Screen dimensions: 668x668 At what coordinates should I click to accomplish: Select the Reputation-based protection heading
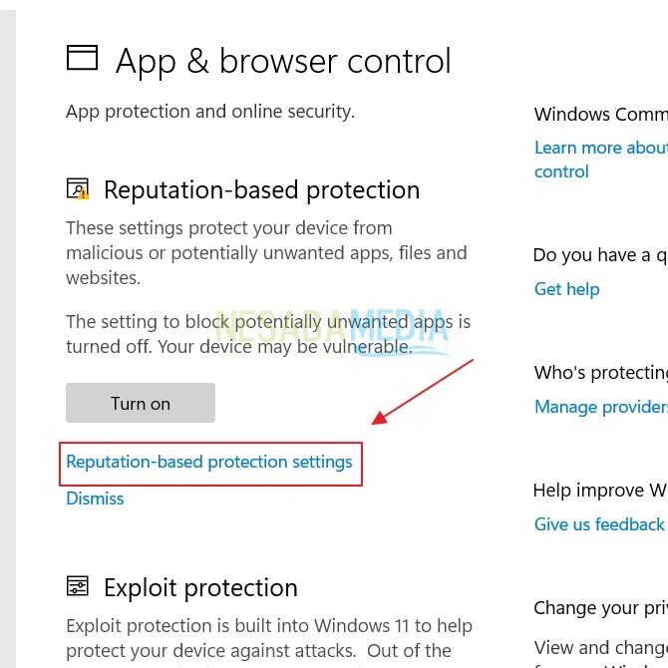click(261, 190)
